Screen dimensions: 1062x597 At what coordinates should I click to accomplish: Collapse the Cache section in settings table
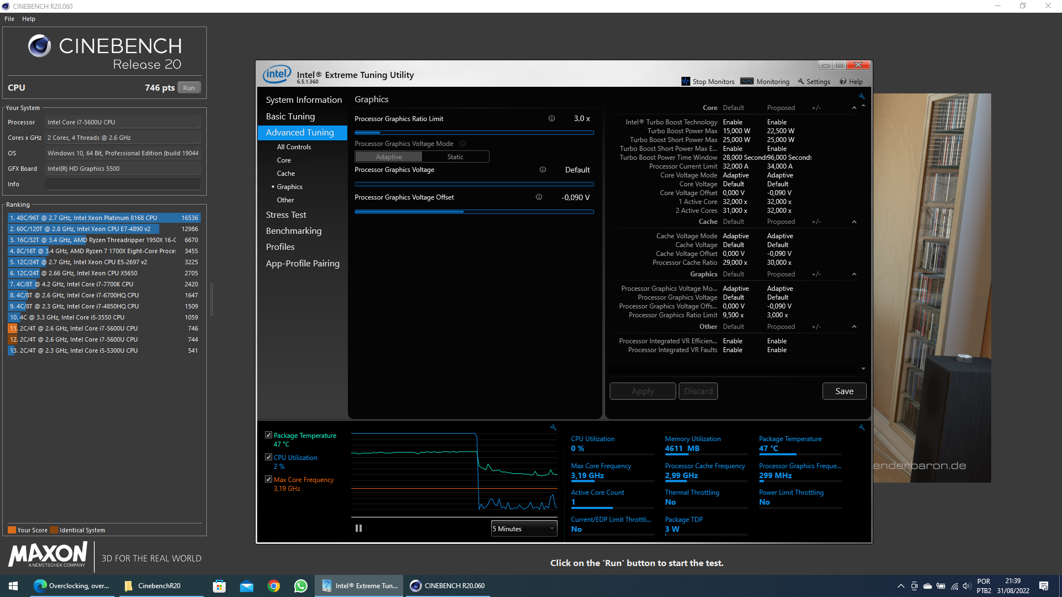click(854, 222)
